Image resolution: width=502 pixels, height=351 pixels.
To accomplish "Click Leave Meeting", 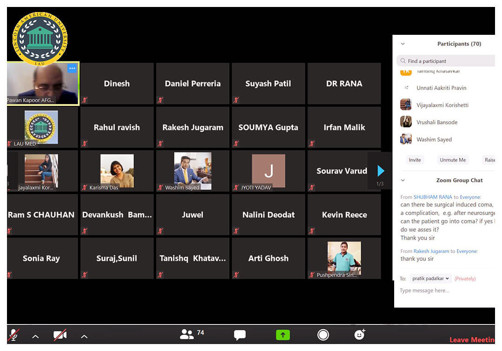I will coord(472,339).
